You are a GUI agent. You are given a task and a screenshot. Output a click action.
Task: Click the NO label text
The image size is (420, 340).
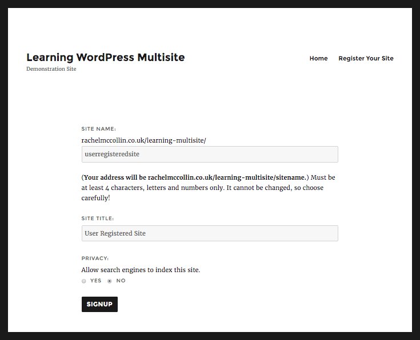[x=121, y=281]
